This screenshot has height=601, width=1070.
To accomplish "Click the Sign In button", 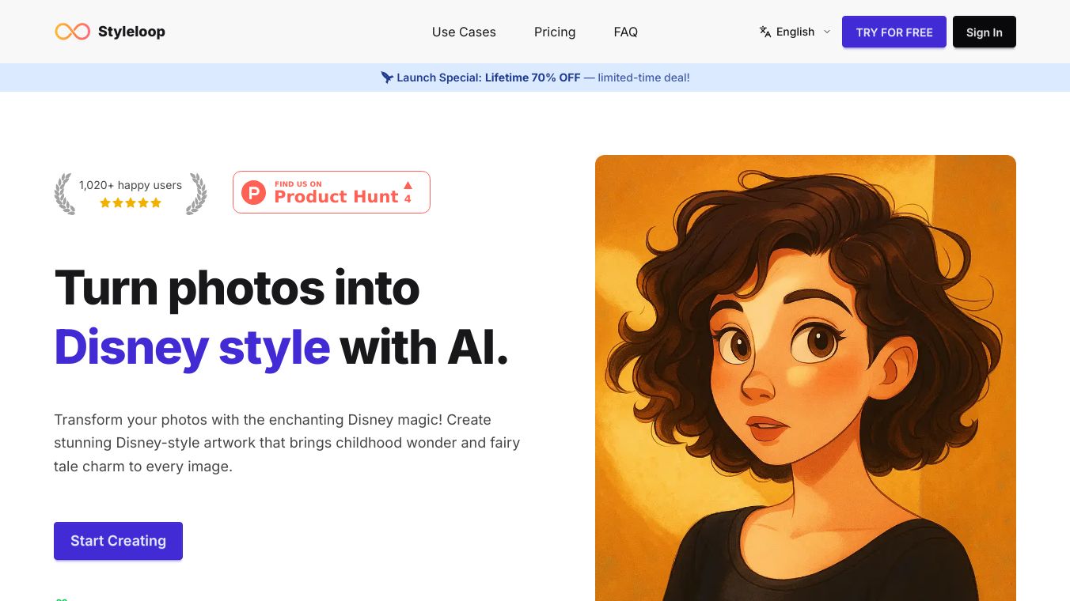I will (984, 32).
